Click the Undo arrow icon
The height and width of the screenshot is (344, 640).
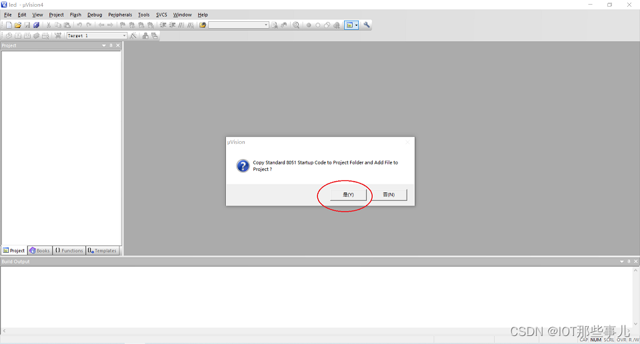point(79,25)
